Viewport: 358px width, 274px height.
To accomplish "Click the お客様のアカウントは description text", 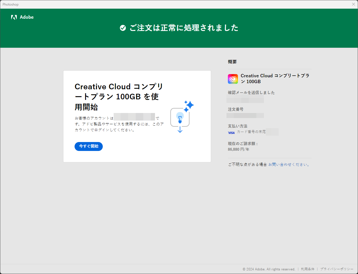I will click(x=119, y=124).
